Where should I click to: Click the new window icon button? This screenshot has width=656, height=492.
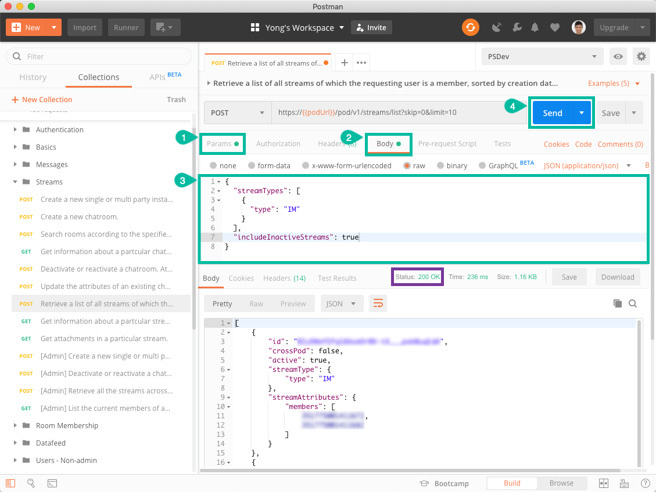coord(165,28)
